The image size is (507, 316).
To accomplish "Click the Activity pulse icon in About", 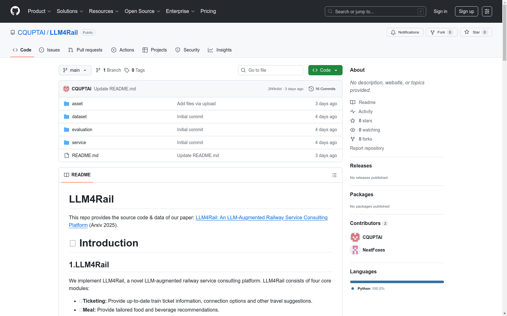I will (353, 112).
